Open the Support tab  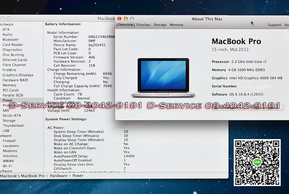tap(274, 25)
